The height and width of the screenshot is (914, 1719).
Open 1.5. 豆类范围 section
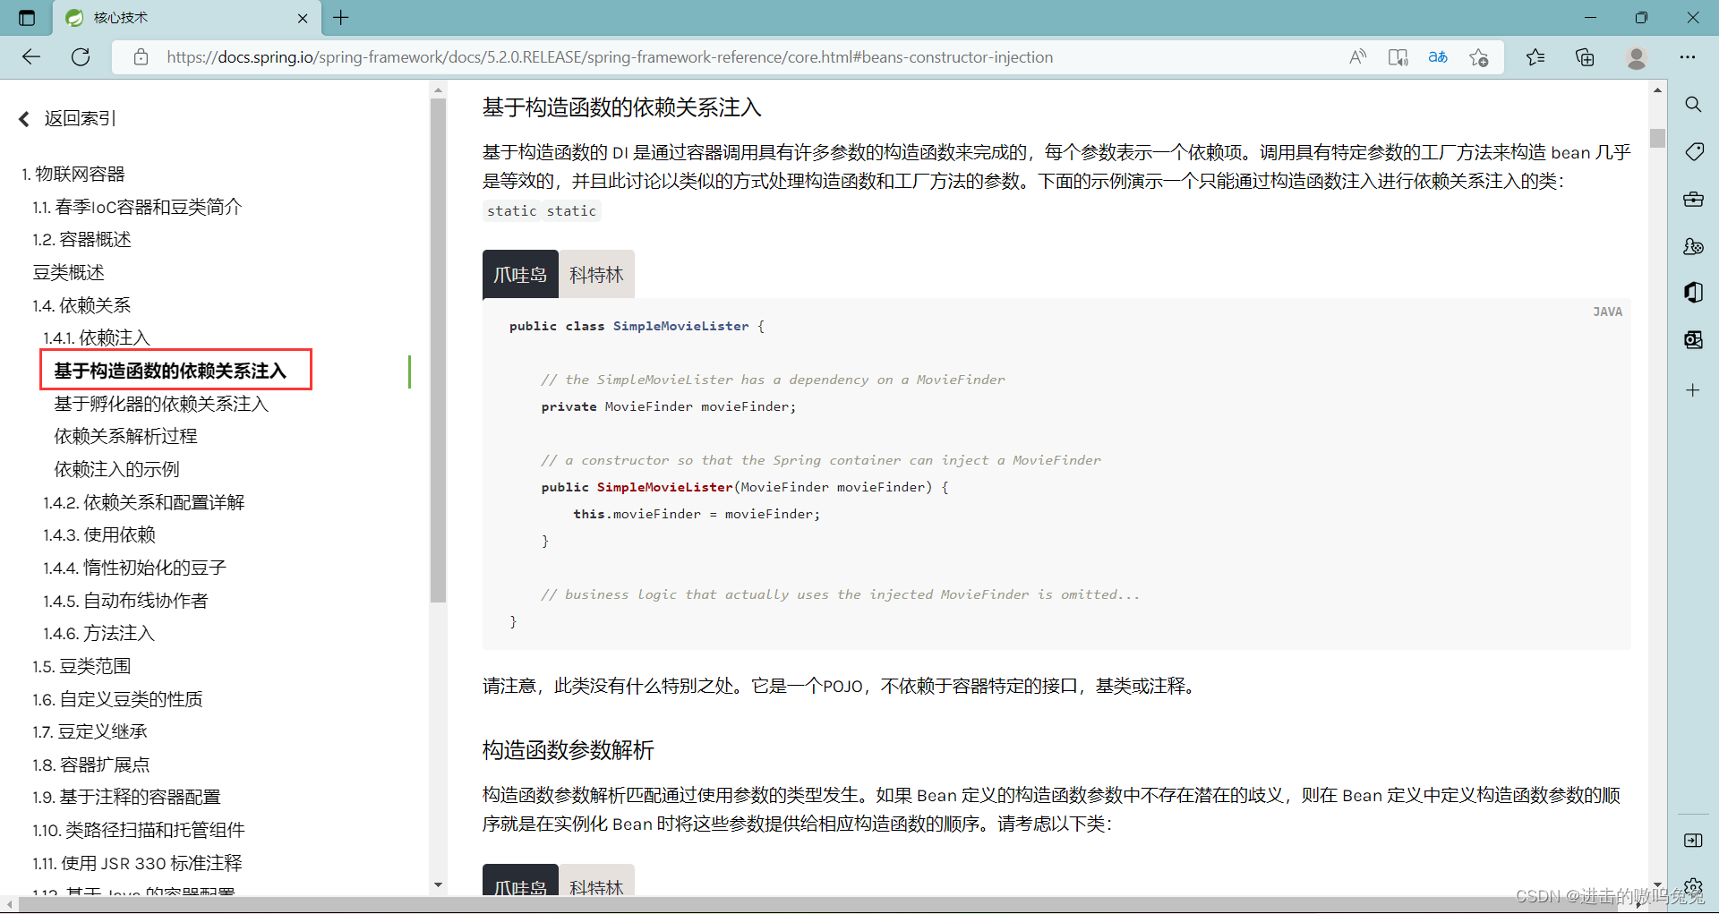point(81,666)
